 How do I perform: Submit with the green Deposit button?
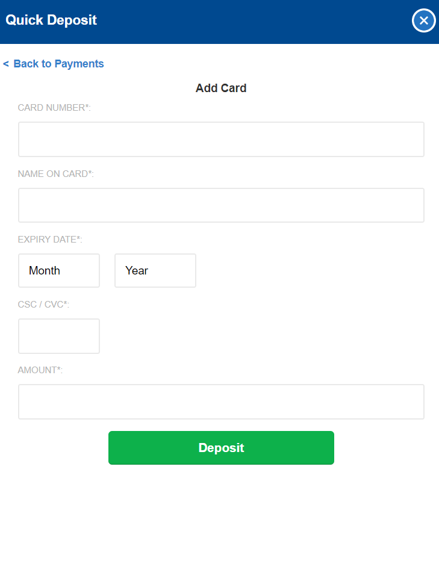[221, 448]
